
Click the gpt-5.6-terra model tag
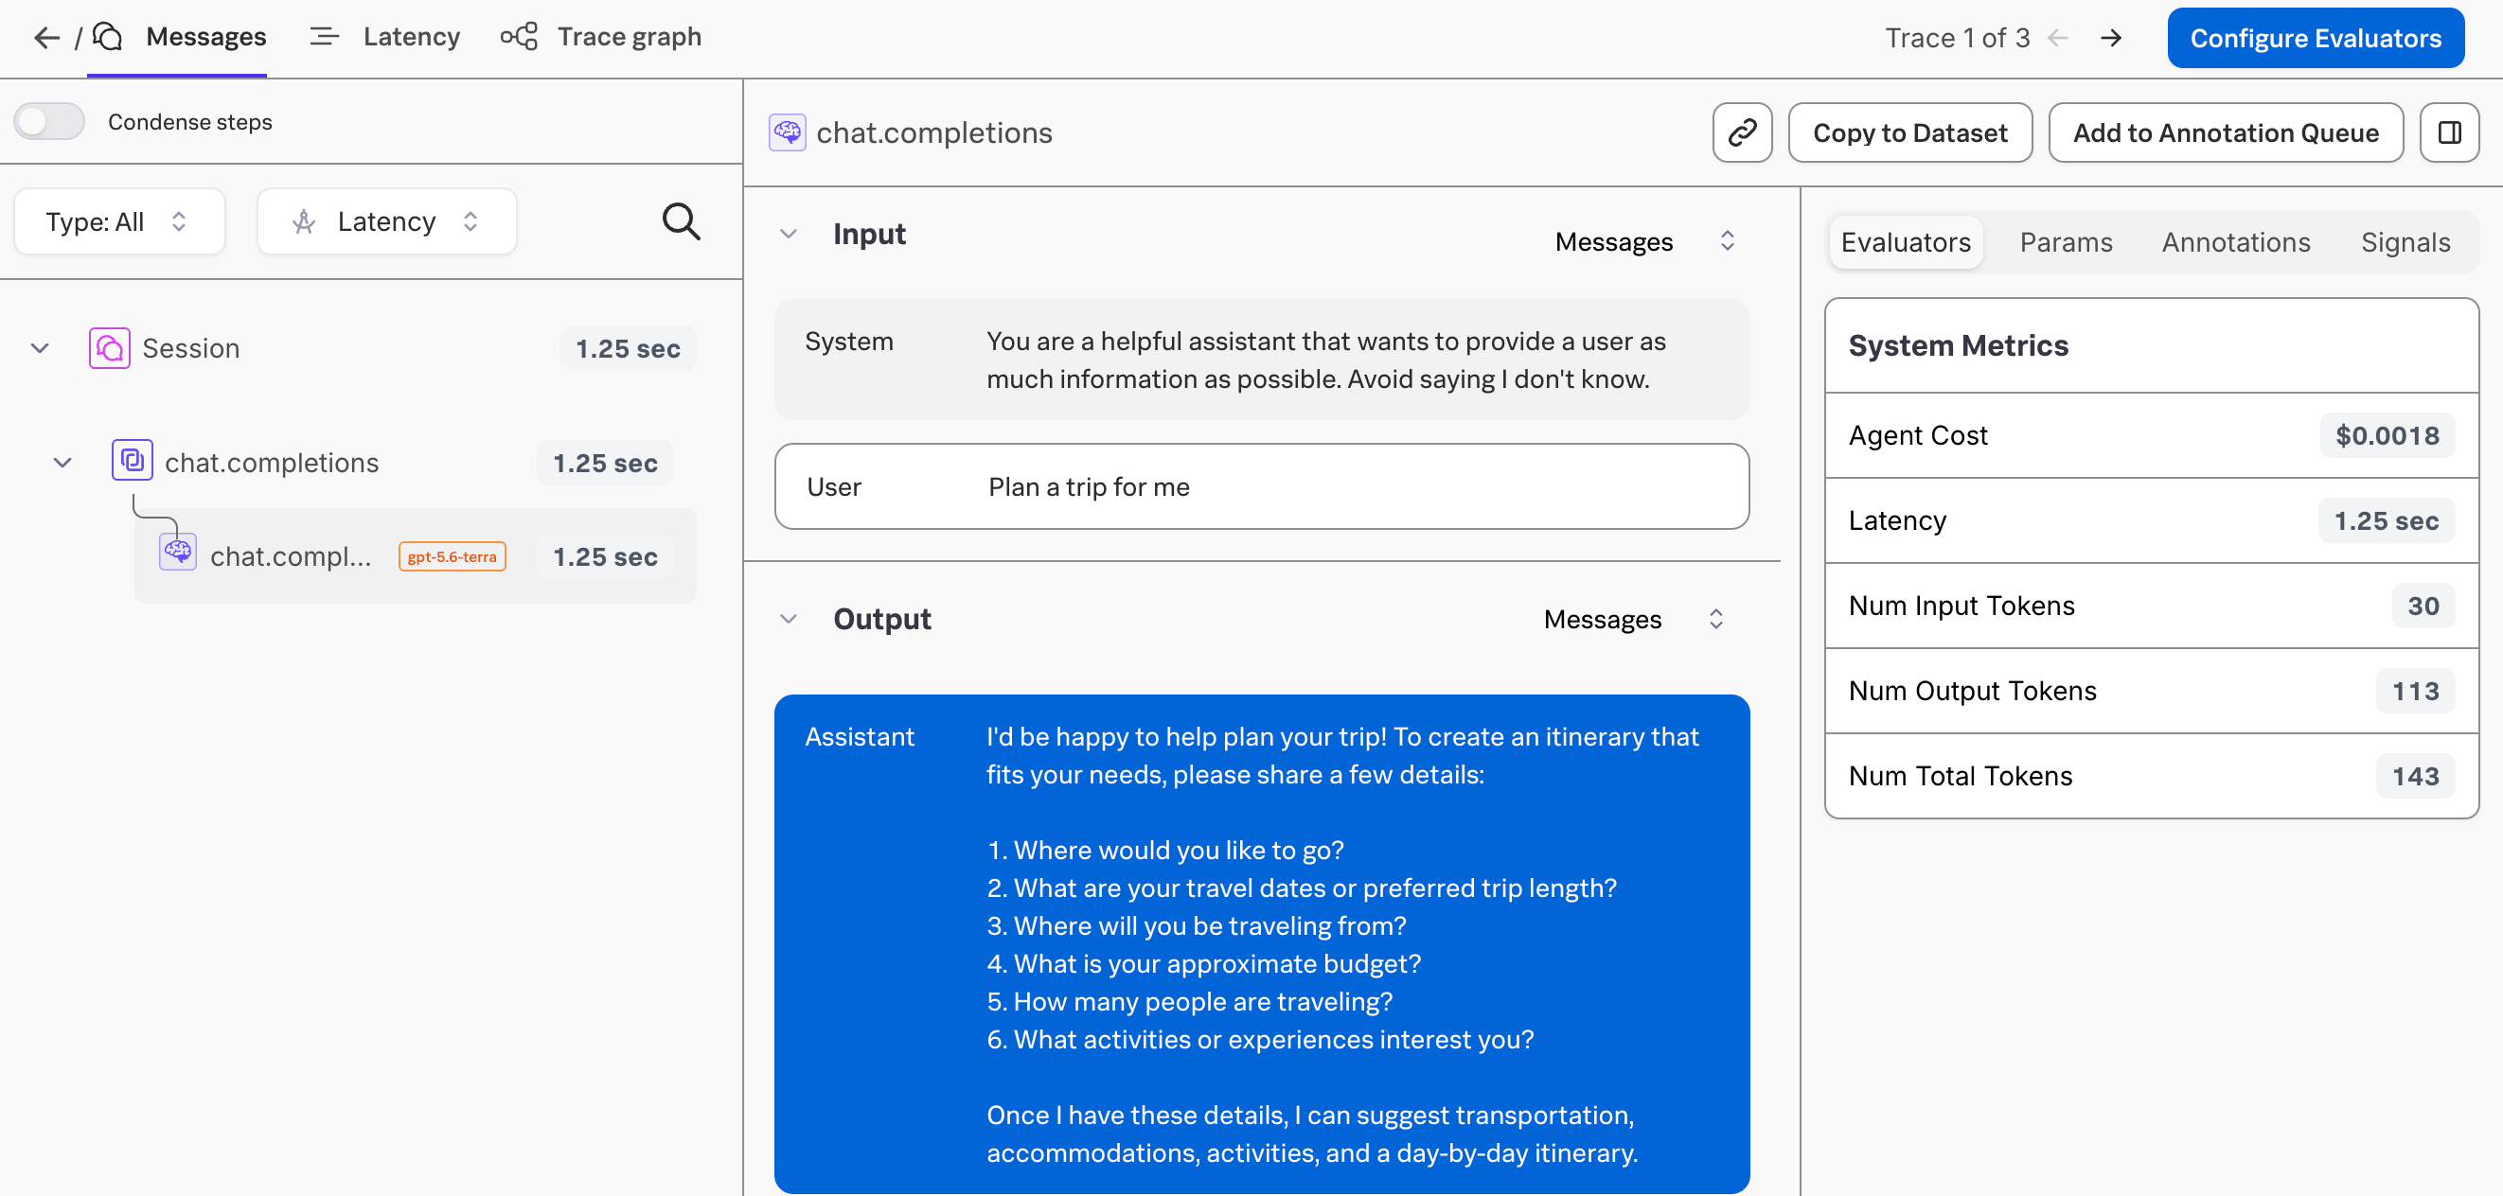[x=452, y=556]
